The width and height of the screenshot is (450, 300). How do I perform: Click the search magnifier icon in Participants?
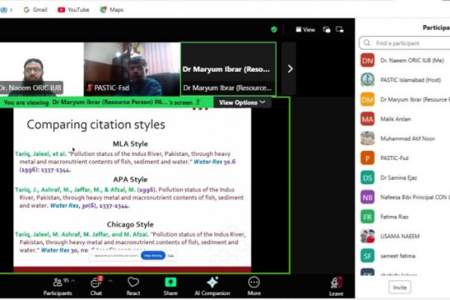367,43
